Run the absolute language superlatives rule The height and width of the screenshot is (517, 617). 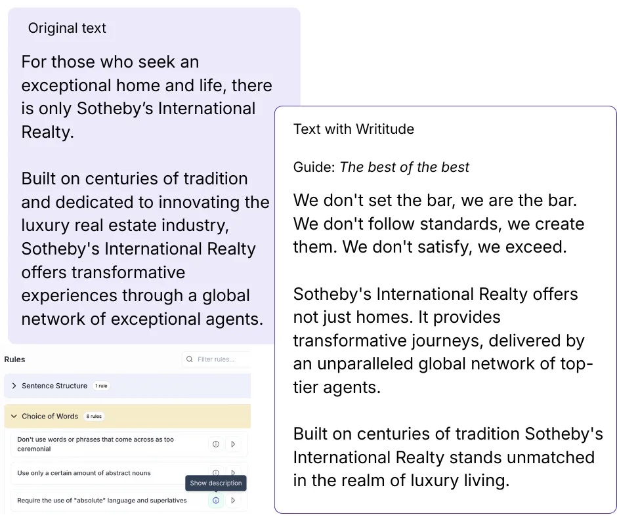(x=233, y=500)
